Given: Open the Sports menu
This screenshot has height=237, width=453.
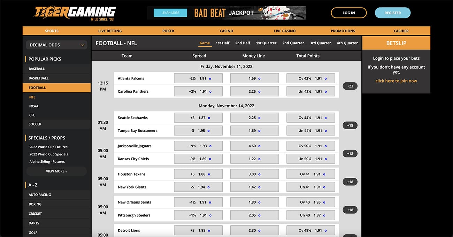Looking at the screenshot, I should (x=52, y=31).
